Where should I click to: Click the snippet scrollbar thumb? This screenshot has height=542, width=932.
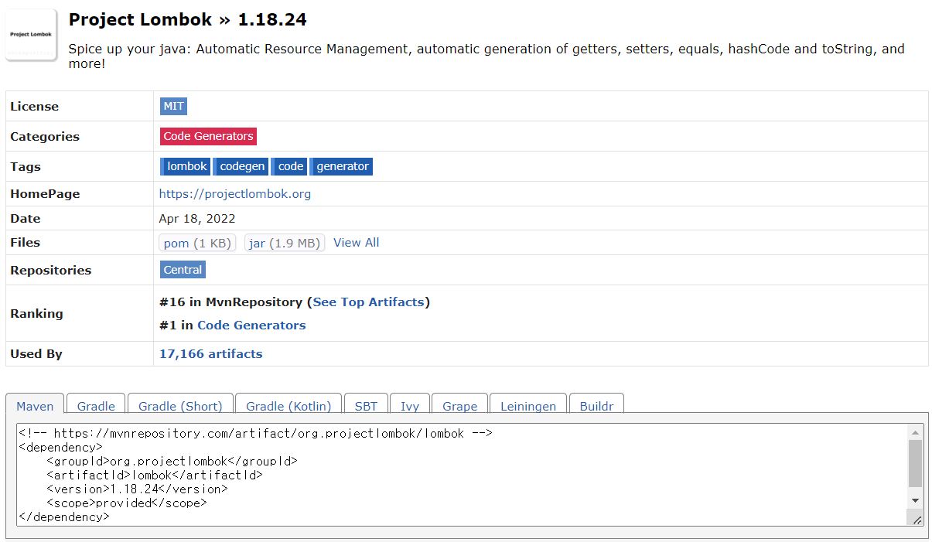coord(916,463)
